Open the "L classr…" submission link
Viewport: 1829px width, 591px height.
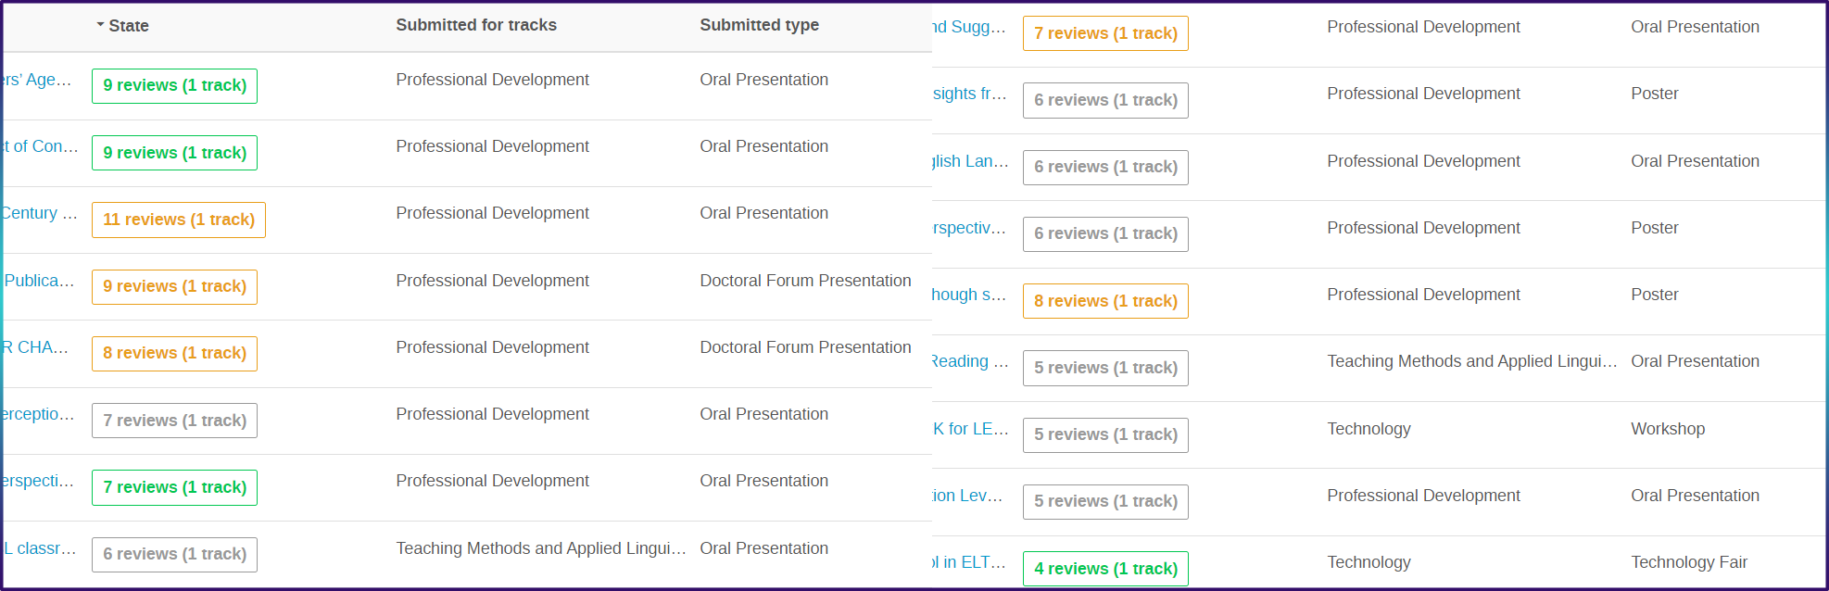point(41,548)
